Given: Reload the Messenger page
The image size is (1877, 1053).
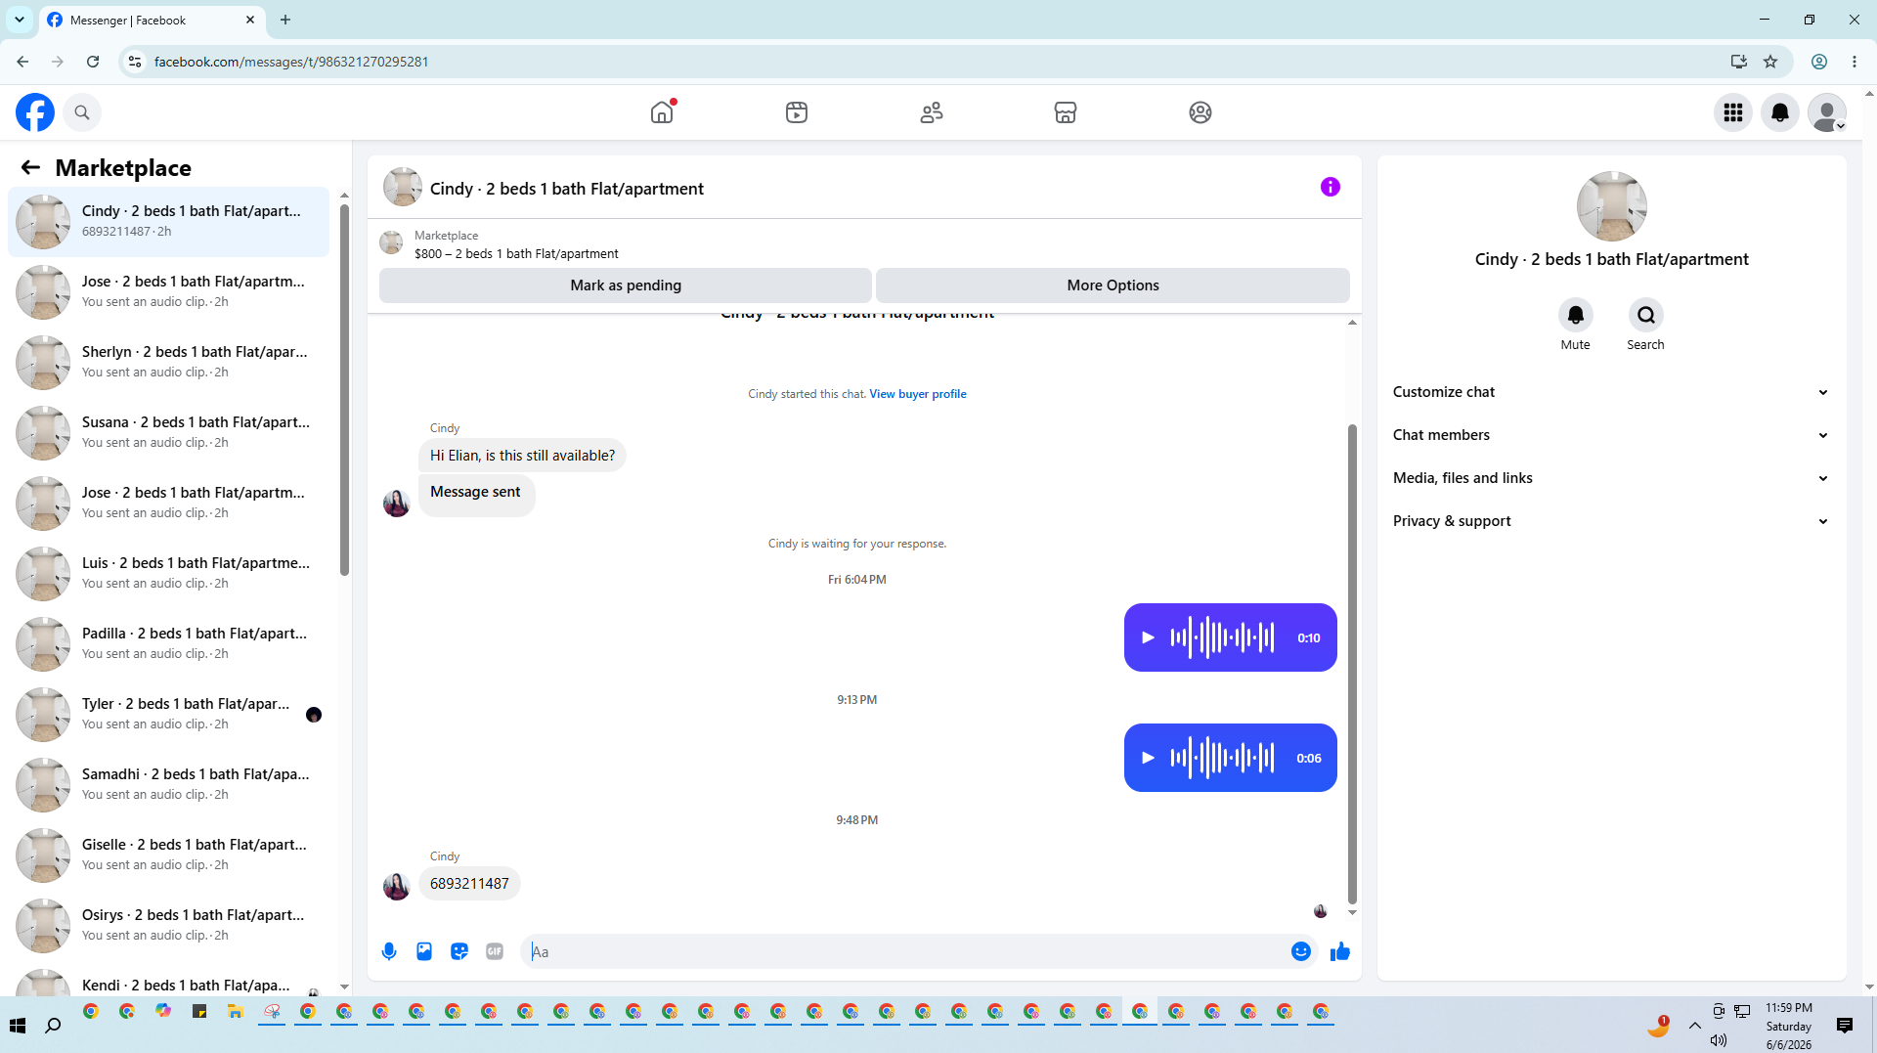Looking at the screenshot, I should pos(93,62).
